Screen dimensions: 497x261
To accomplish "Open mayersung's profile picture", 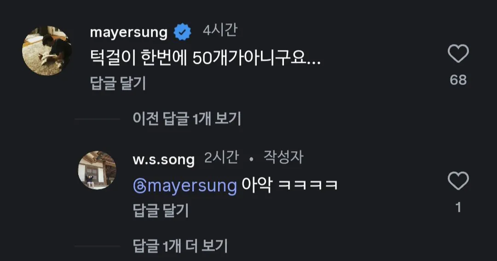I will coord(47,51).
